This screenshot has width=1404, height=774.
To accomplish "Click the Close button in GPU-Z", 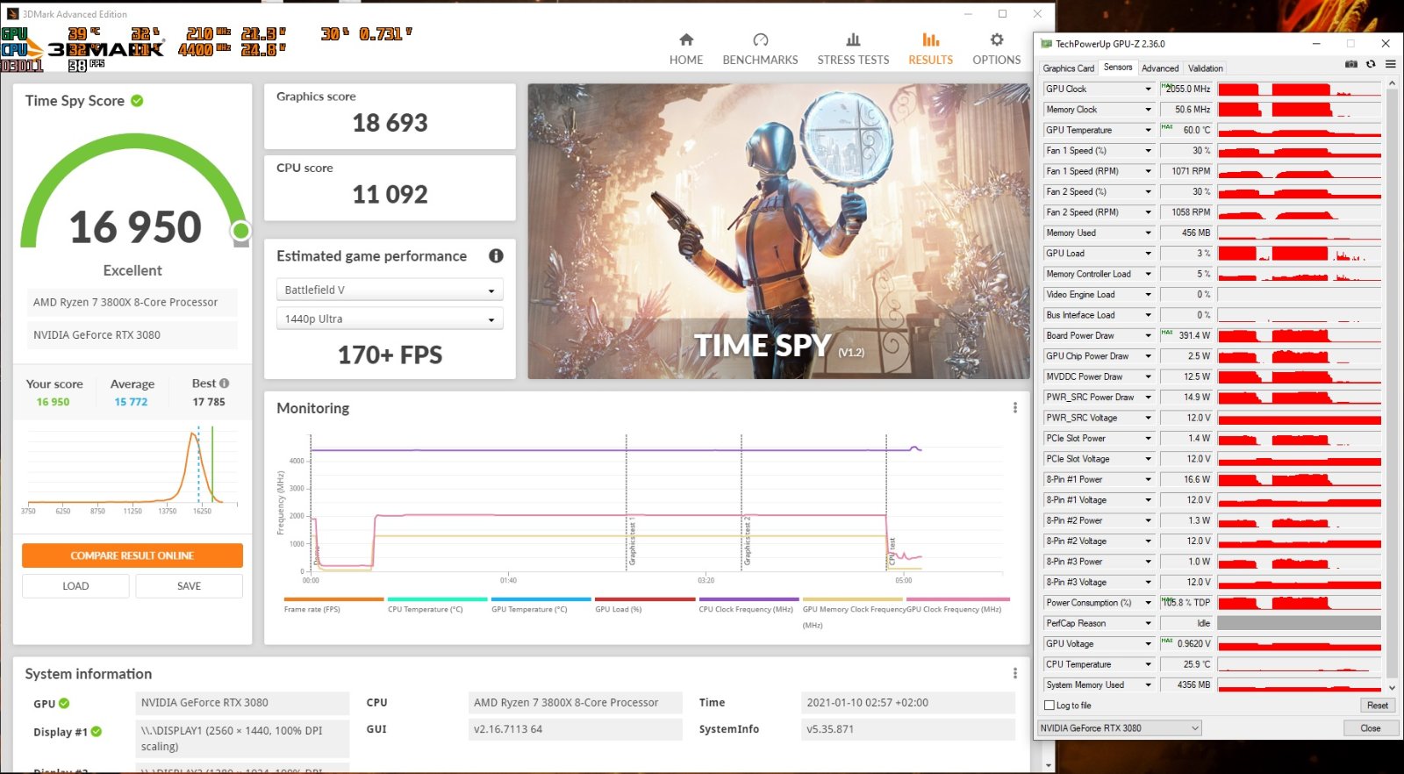I will click(x=1371, y=728).
